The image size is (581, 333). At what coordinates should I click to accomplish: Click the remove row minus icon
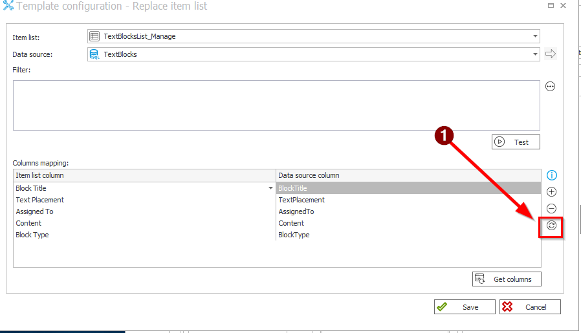point(551,208)
